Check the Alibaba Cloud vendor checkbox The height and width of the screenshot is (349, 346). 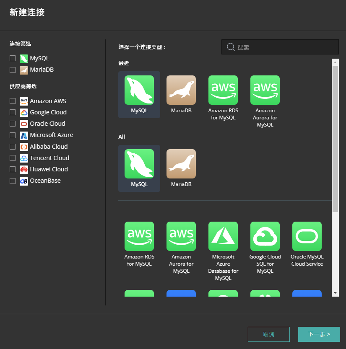(x=13, y=147)
